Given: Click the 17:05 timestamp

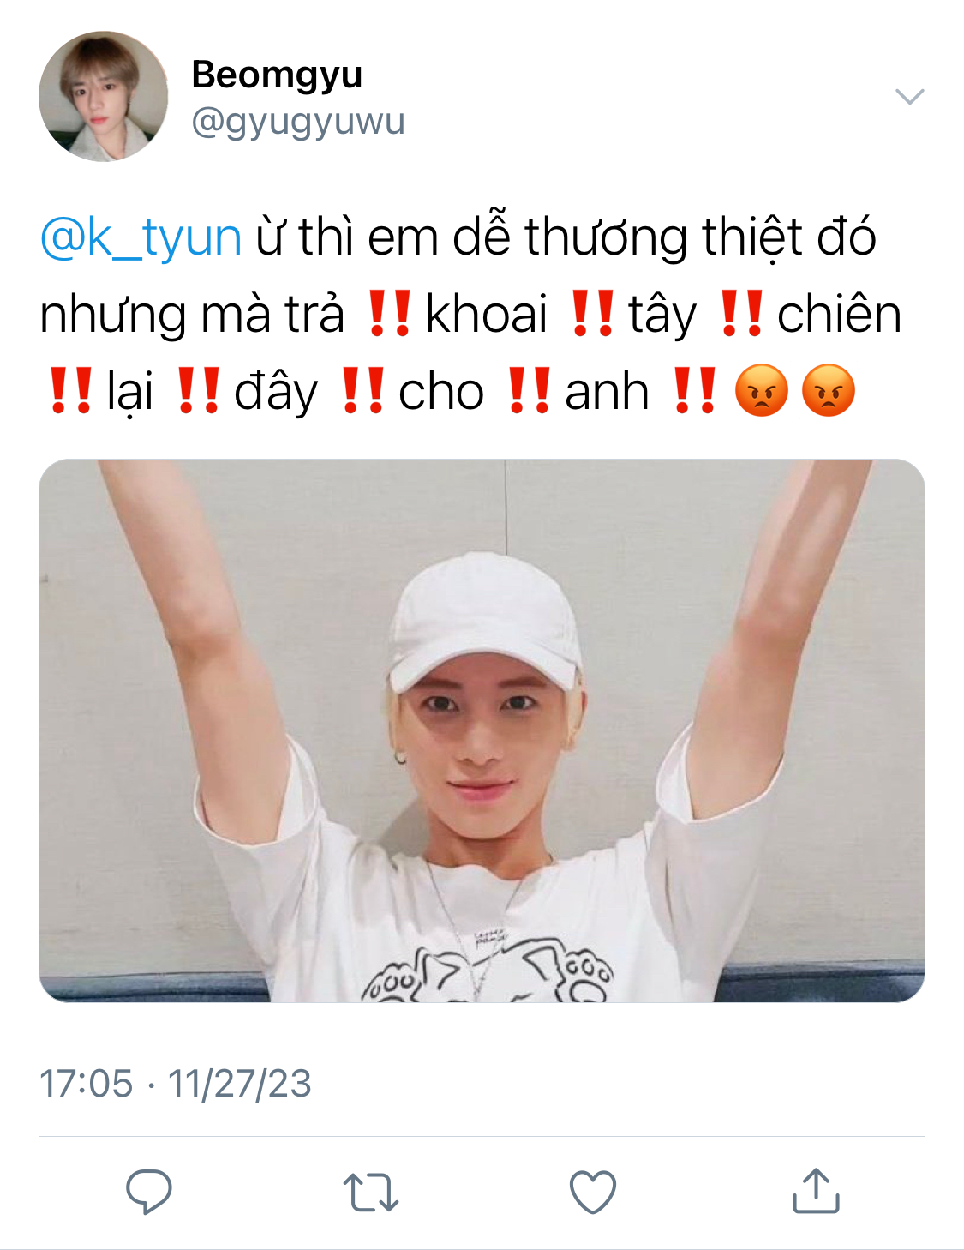Looking at the screenshot, I should pos(87,1083).
